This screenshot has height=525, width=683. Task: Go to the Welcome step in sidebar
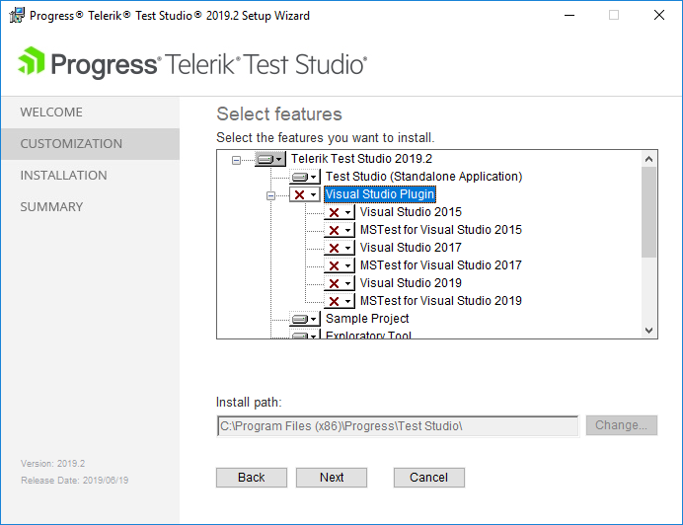point(51,112)
